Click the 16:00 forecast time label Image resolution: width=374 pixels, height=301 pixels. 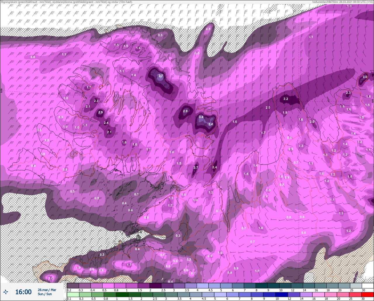click(23, 292)
